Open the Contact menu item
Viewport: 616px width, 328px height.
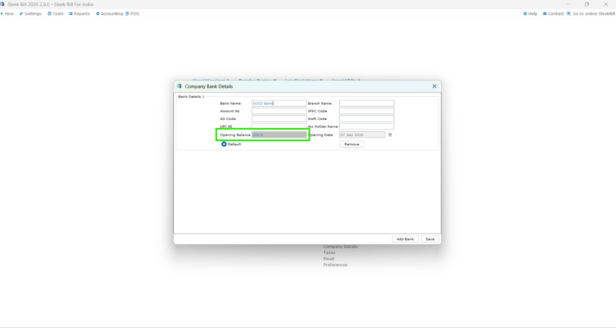click(x=553, y=13)
